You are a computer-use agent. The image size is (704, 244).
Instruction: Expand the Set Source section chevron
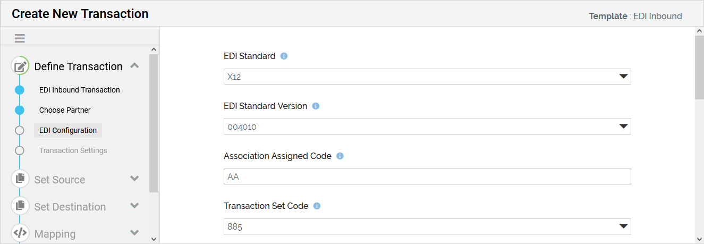point(134,179)
